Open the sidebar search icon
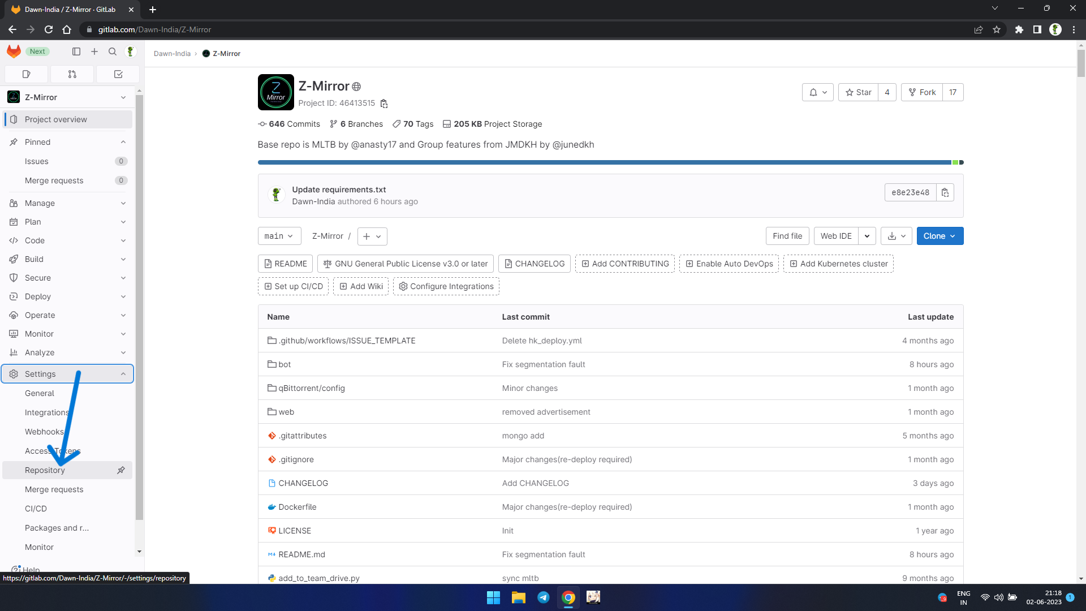 point(113,51)
